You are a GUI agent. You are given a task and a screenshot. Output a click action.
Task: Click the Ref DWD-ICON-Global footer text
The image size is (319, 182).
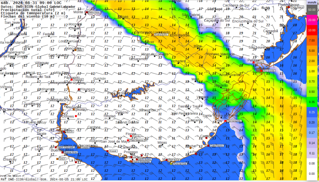(x=44, y=179)
